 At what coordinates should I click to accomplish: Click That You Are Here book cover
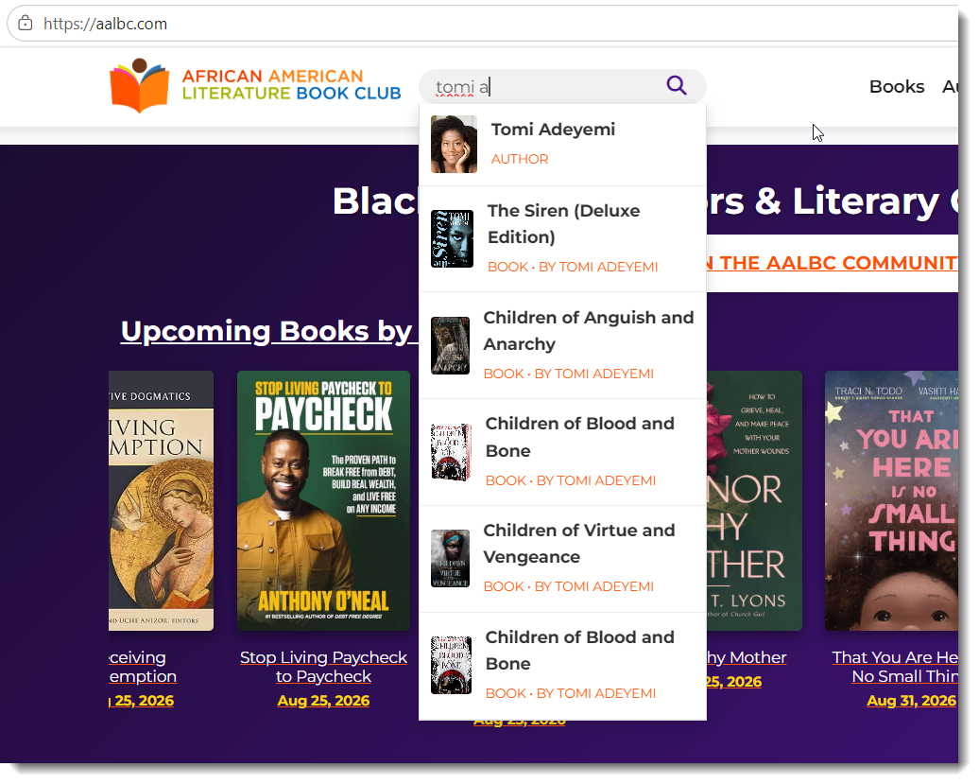[891, 500]
